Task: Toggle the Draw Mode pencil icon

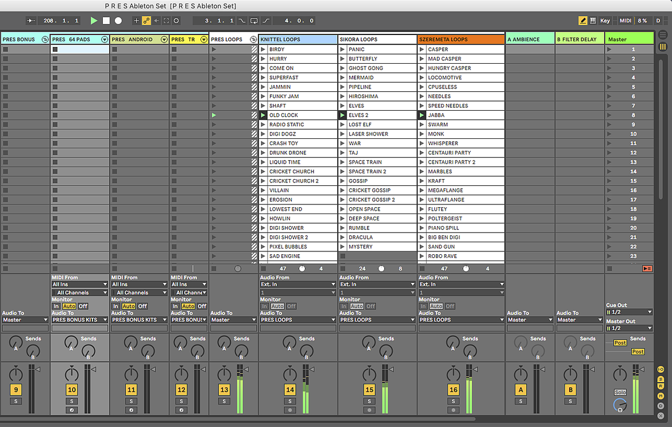Action: tap(582, 21)
